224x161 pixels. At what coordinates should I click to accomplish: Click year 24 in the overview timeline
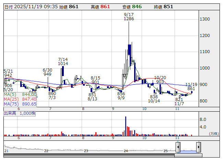coord(126,151)
